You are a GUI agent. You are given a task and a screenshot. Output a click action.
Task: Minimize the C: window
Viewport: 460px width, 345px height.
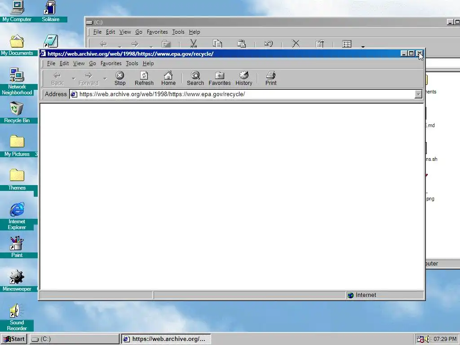point(450,22)
